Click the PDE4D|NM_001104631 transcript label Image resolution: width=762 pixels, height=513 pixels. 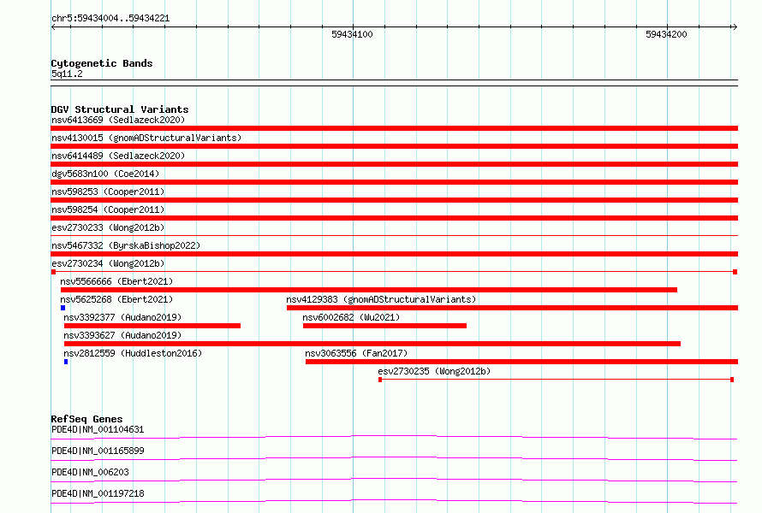click(98, 429)
